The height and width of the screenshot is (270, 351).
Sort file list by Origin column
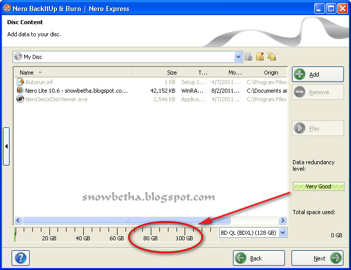(265, 73)
